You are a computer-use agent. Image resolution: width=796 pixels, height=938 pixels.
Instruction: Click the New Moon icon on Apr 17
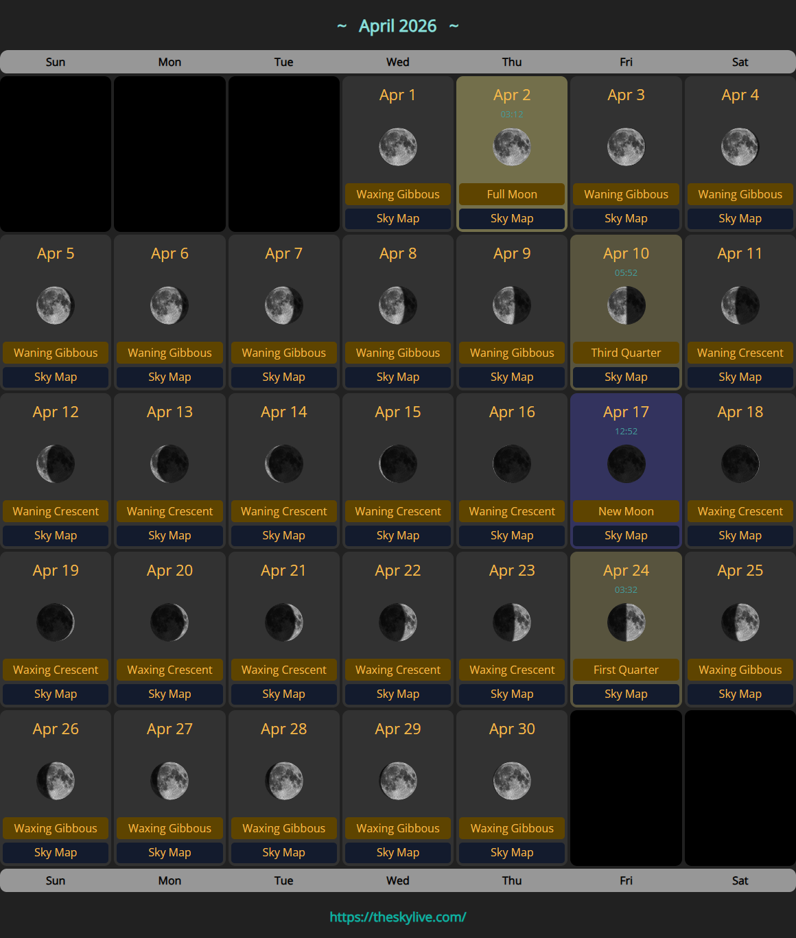point(625,464)
